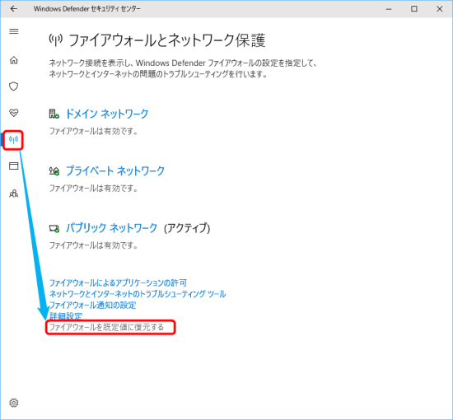This screenshot has height=420, width=453.
Task: Open ドメイン ネットワーク settings
Action: pyautogui.click(x=107, y=114)
